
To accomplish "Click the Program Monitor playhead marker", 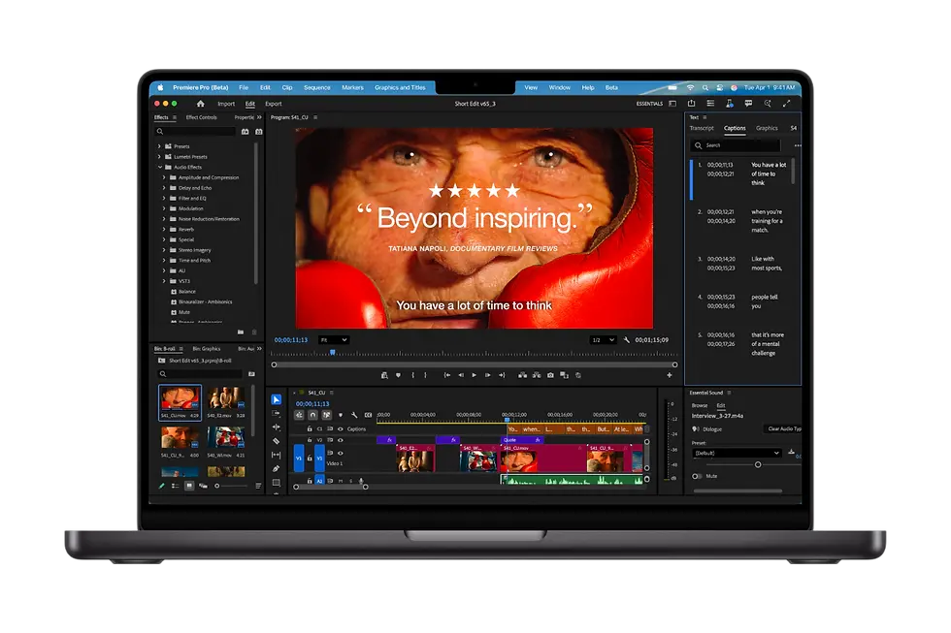I will [x=332, y=352].
